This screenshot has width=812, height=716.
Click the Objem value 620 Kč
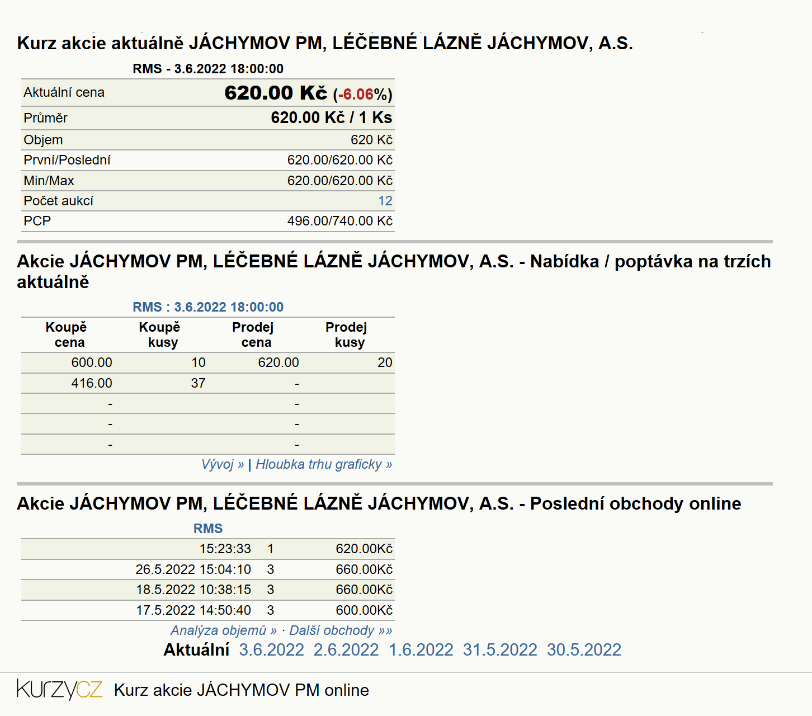click(372, 140)
